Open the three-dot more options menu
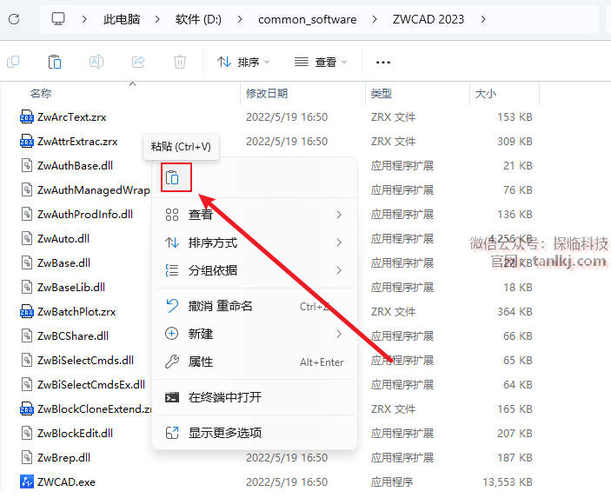The width and height of the screenshot is (611, 498). (x=383, y=63)
